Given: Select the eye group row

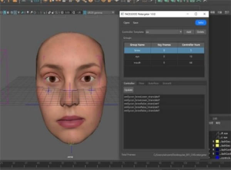Looking at the screenshot, I should [x=164, y=56].
